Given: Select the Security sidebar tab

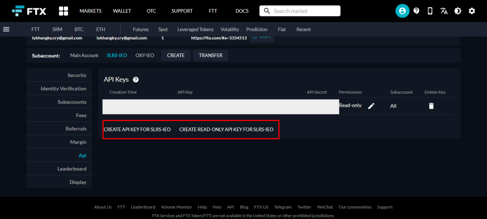Looking at the screenshot, I should [77, 75].
